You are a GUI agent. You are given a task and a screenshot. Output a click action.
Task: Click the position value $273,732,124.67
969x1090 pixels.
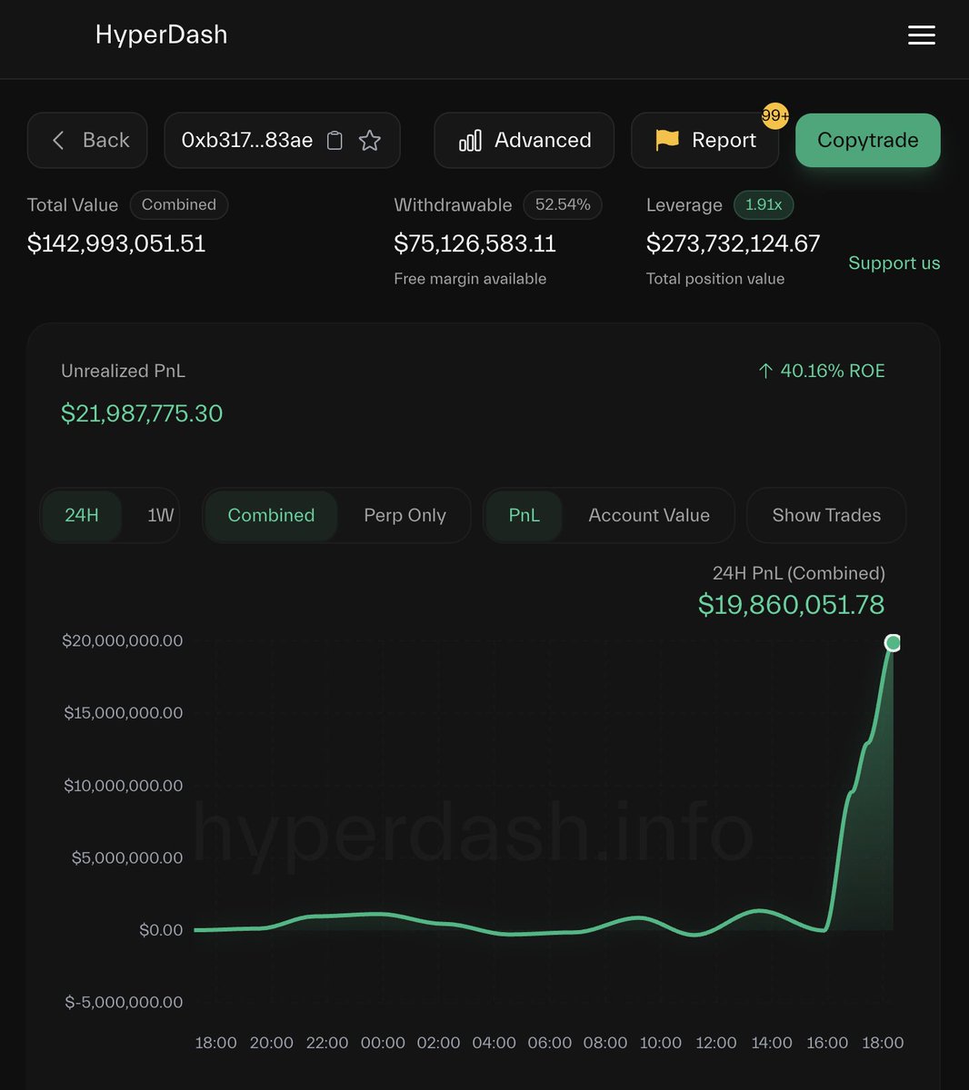[x=733, y=243]
